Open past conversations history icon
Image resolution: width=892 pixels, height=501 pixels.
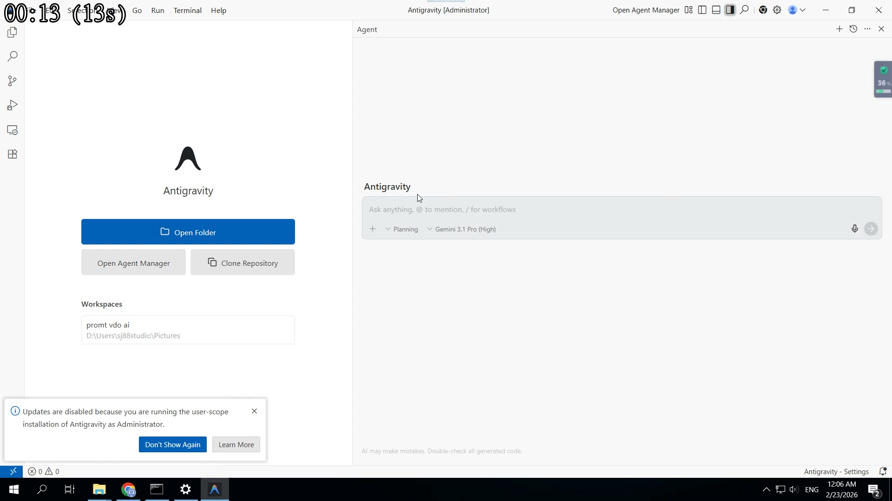853,29
